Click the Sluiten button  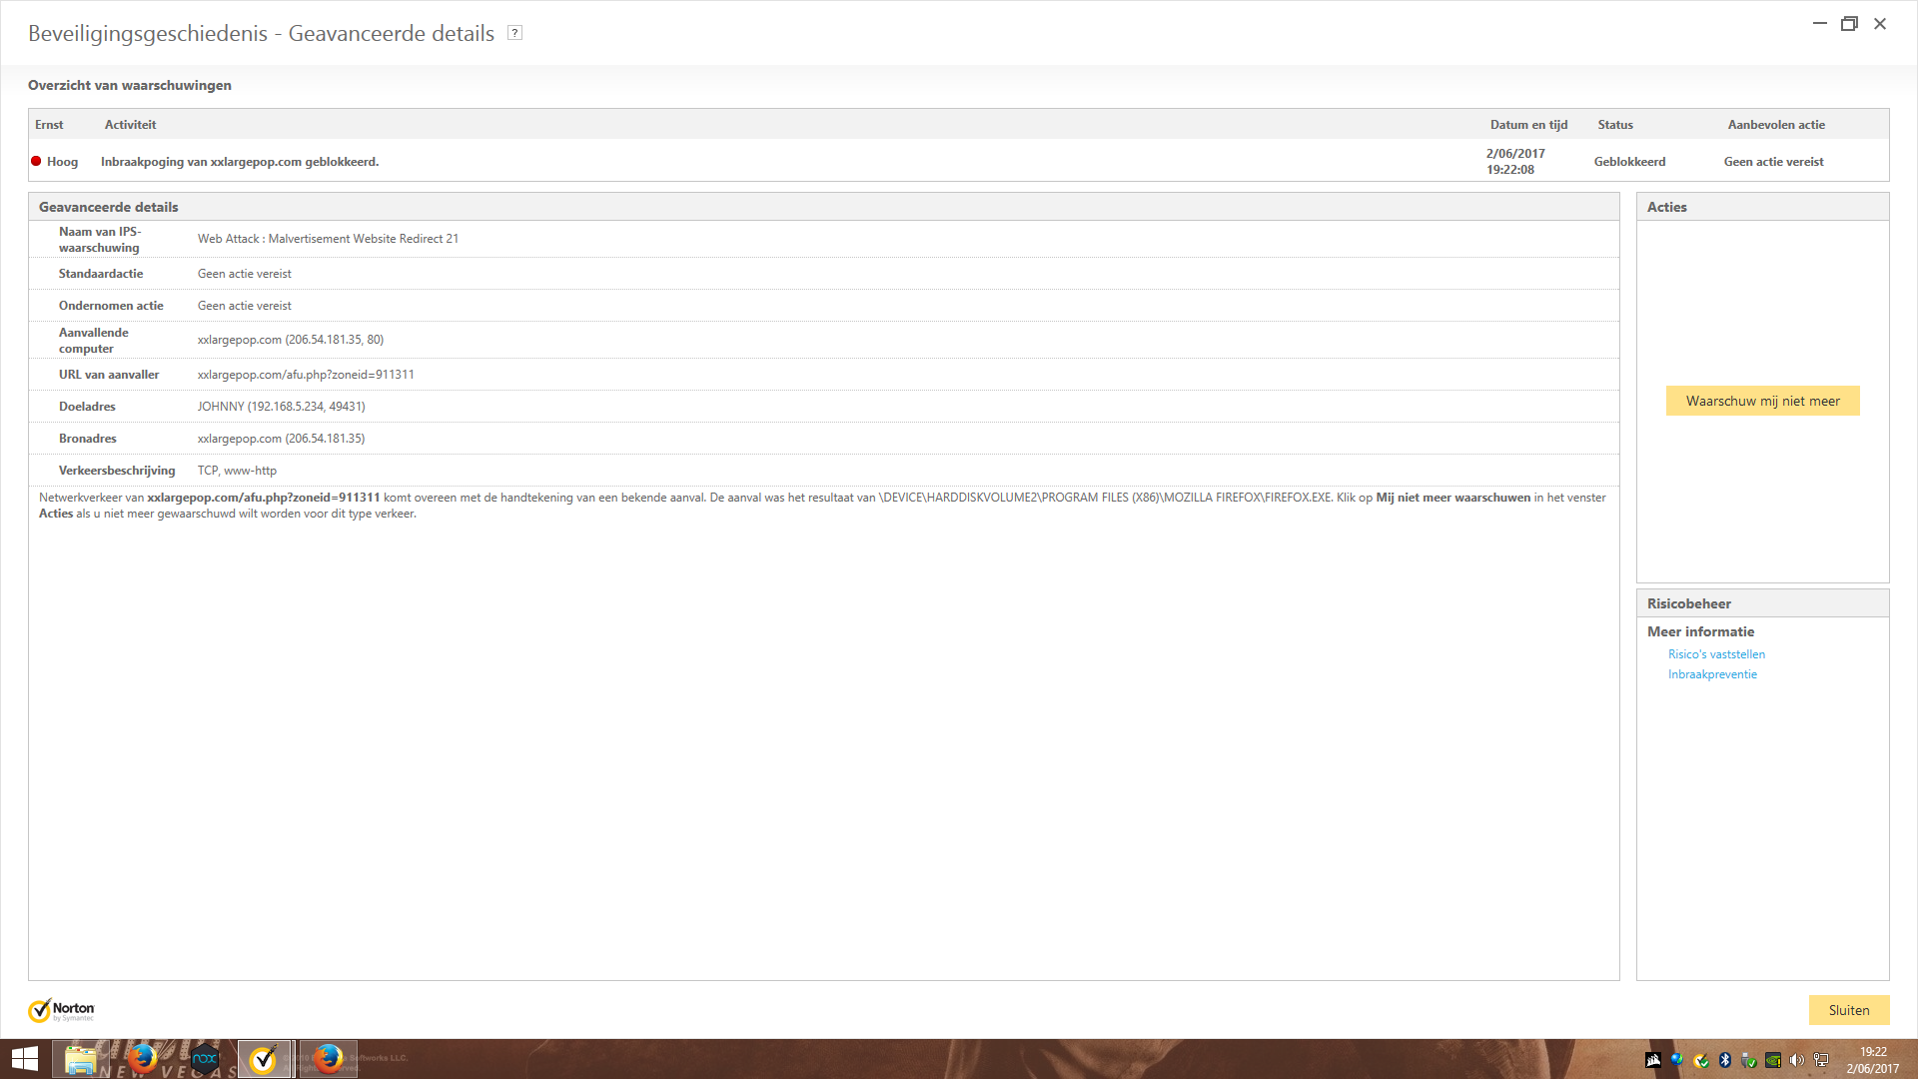coord(1849,1010)
